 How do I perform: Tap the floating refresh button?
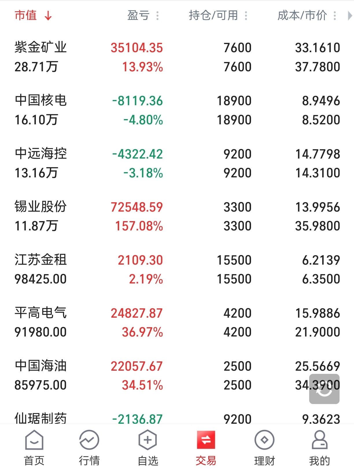coord(324,389)
